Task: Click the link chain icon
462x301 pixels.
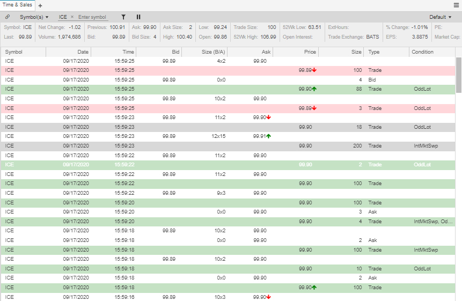Action: (x=8, y=17)
